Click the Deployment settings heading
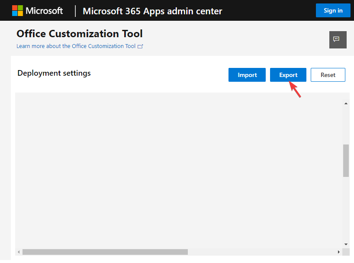The image size is (354, 263). click(54, 73)
